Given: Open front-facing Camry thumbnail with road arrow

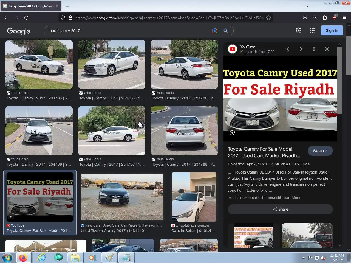Looking at the screenshot, I should [39, 131].
